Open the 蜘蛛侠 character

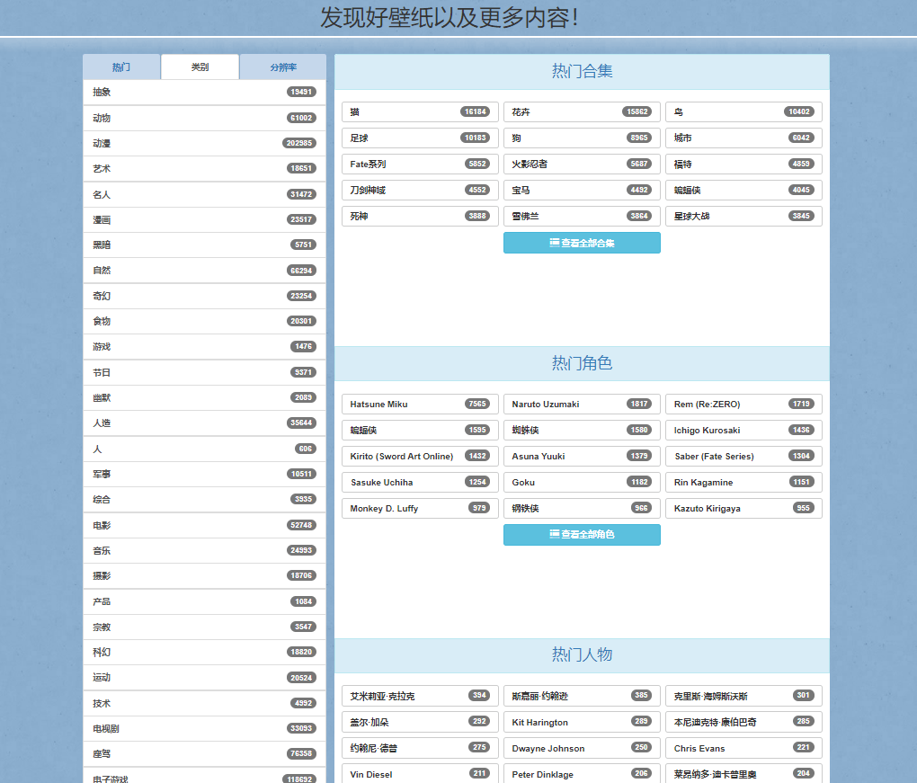pyautogui.click(x=582, y=430)
